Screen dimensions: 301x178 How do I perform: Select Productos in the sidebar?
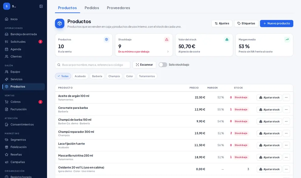coord(24,87)
